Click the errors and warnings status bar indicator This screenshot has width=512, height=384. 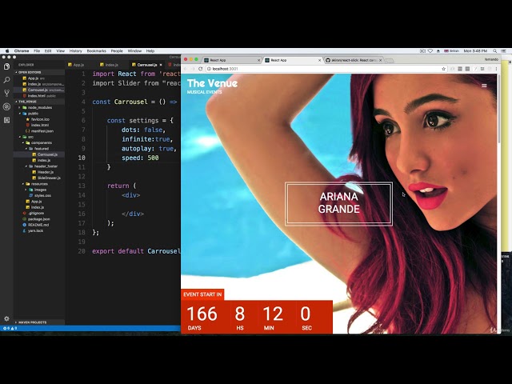click(x=10, y=328)
